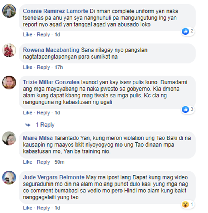The height and width of the screenshot is (213, 208).
Task: Like Jude Vergara Belmonte's comment
Action: (x=27, y=208)
